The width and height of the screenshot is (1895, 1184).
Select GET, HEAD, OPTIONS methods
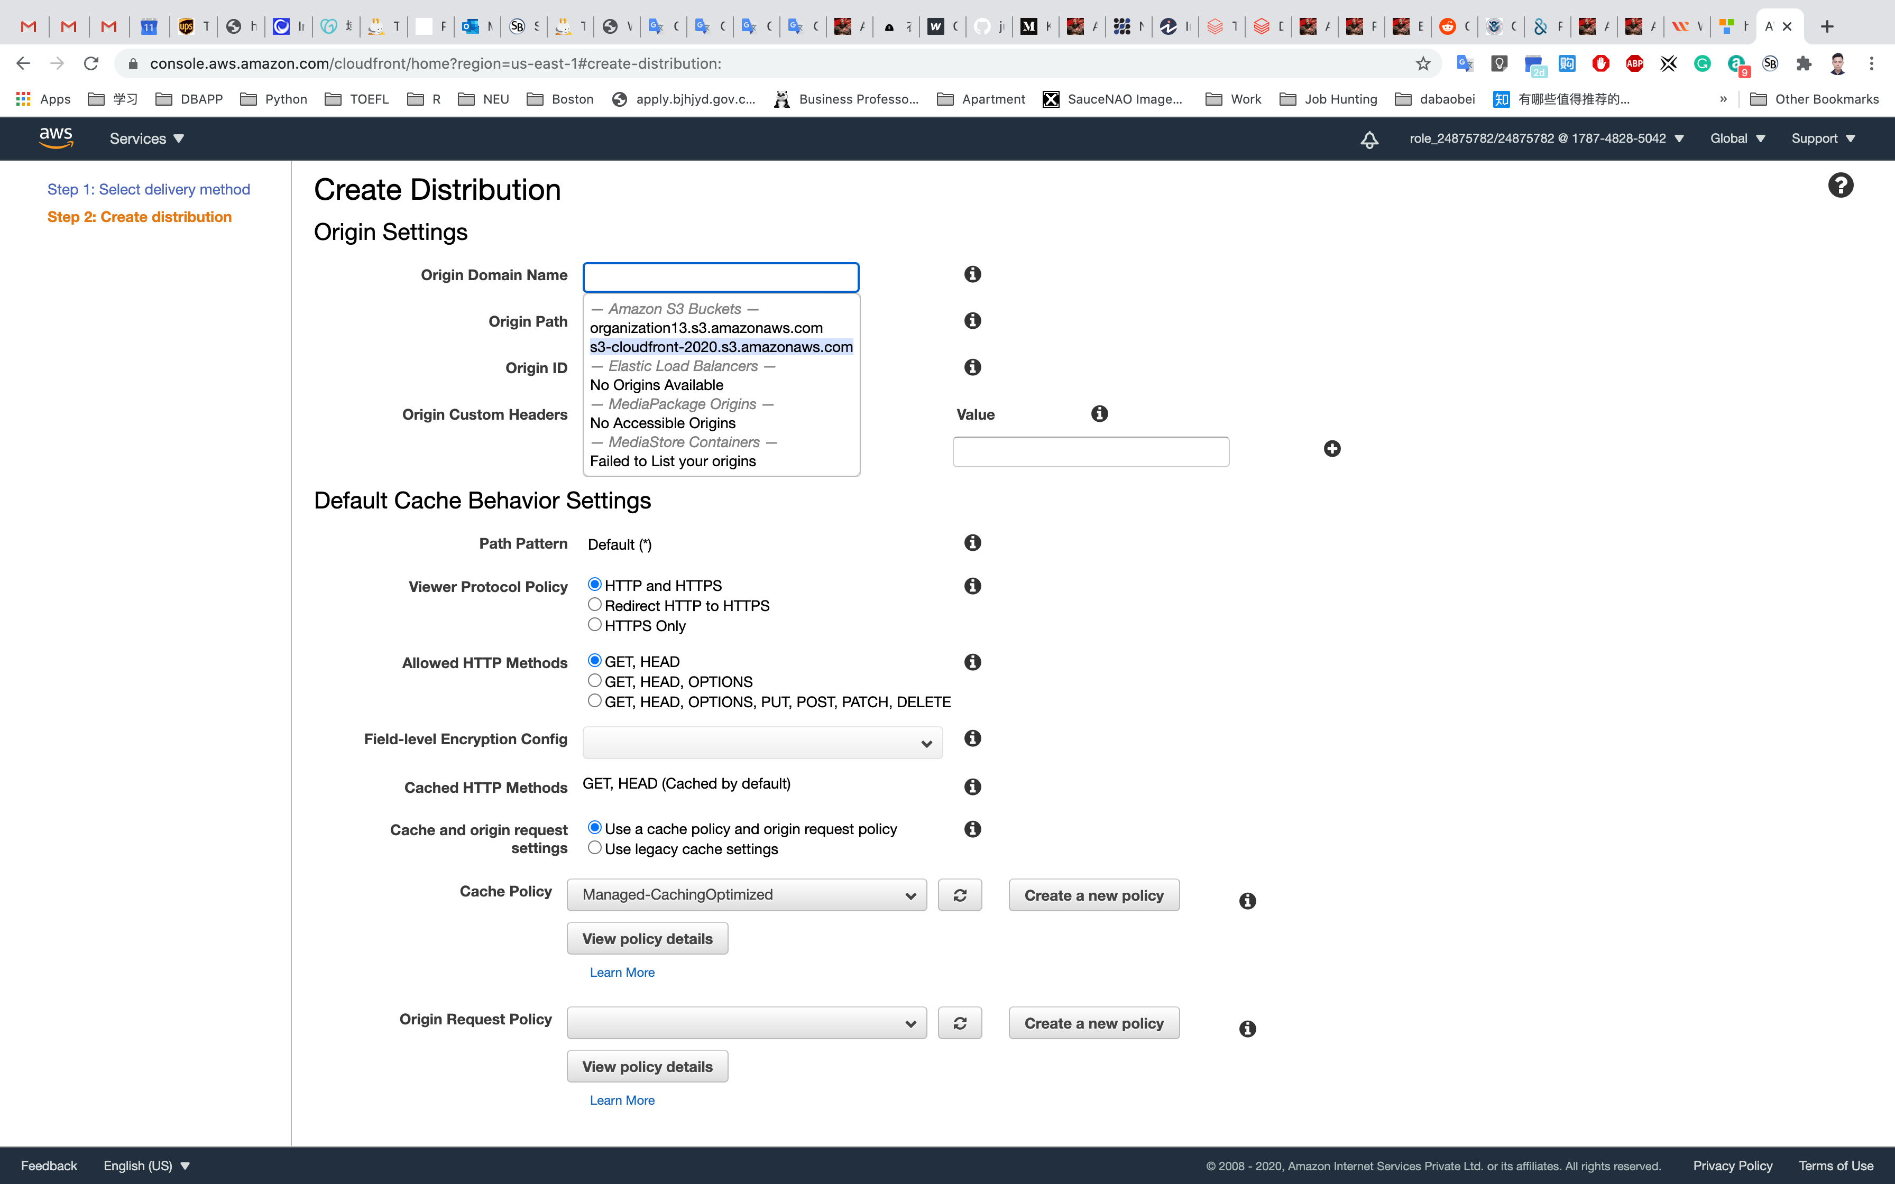[x=595, y=680]
